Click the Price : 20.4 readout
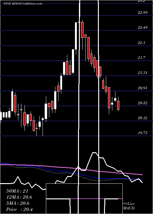The height and width of the screenshot is (214, 153). (20, 209)
